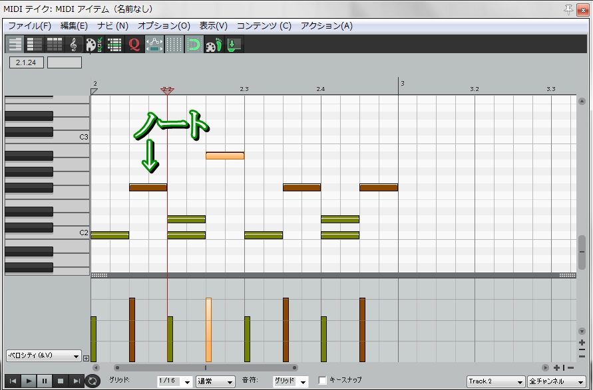Image resolution: width=593 pixels, height=390 pixels.
Task: Zoom out horizontally with the minus button
Action: click(x=570, y=367)
